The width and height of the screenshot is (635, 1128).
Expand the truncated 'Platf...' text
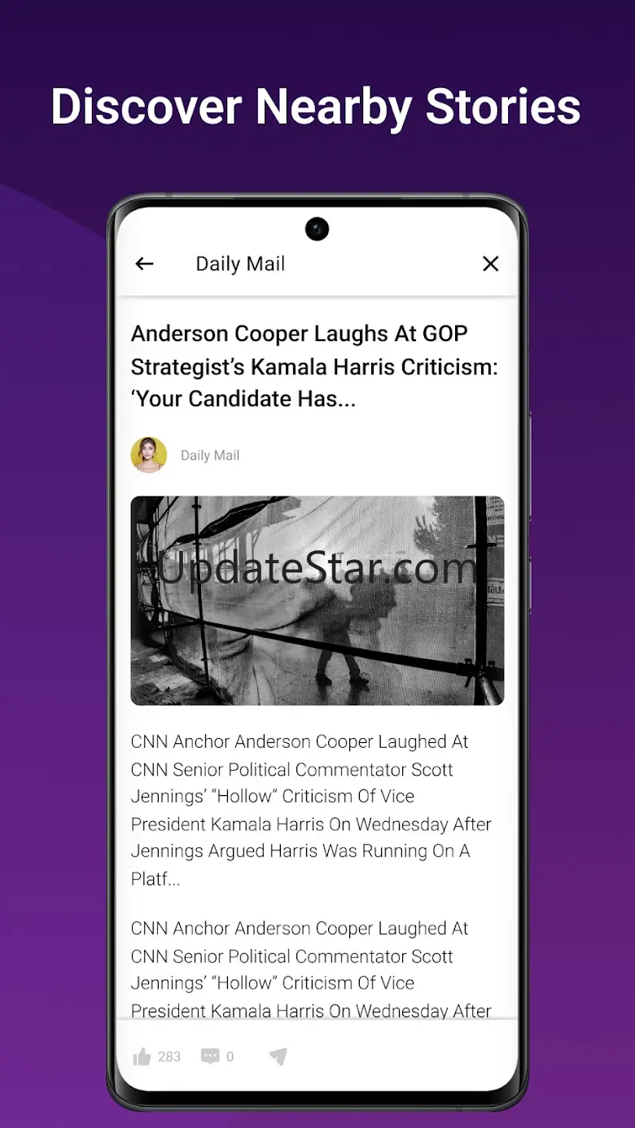pos(155,879)
